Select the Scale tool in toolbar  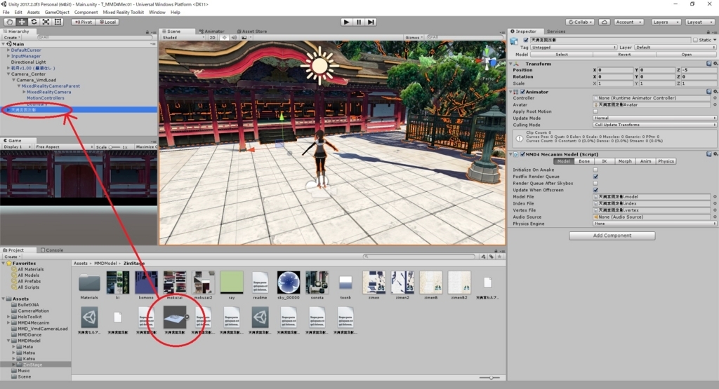click(46, 22)
